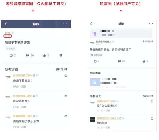Like the comment 我还听到了快手版本
Viewport: 159px width, 140px height.
pyautogui.click(x=66, y=116)
